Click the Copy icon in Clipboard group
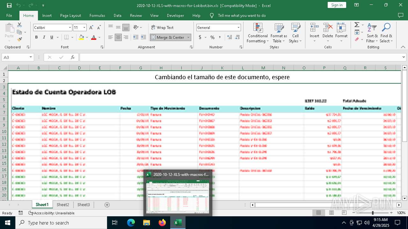 click(19, 32)
